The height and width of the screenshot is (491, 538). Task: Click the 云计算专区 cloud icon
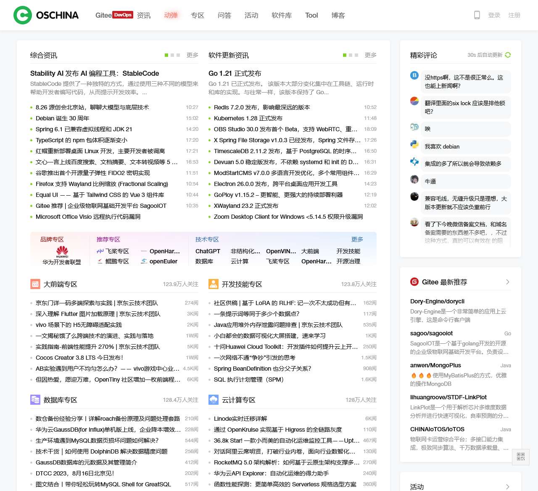(214, 400)
